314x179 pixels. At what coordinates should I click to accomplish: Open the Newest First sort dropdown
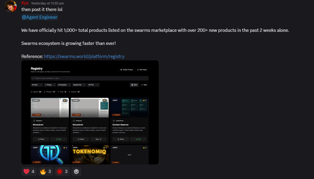coord(79,85)
